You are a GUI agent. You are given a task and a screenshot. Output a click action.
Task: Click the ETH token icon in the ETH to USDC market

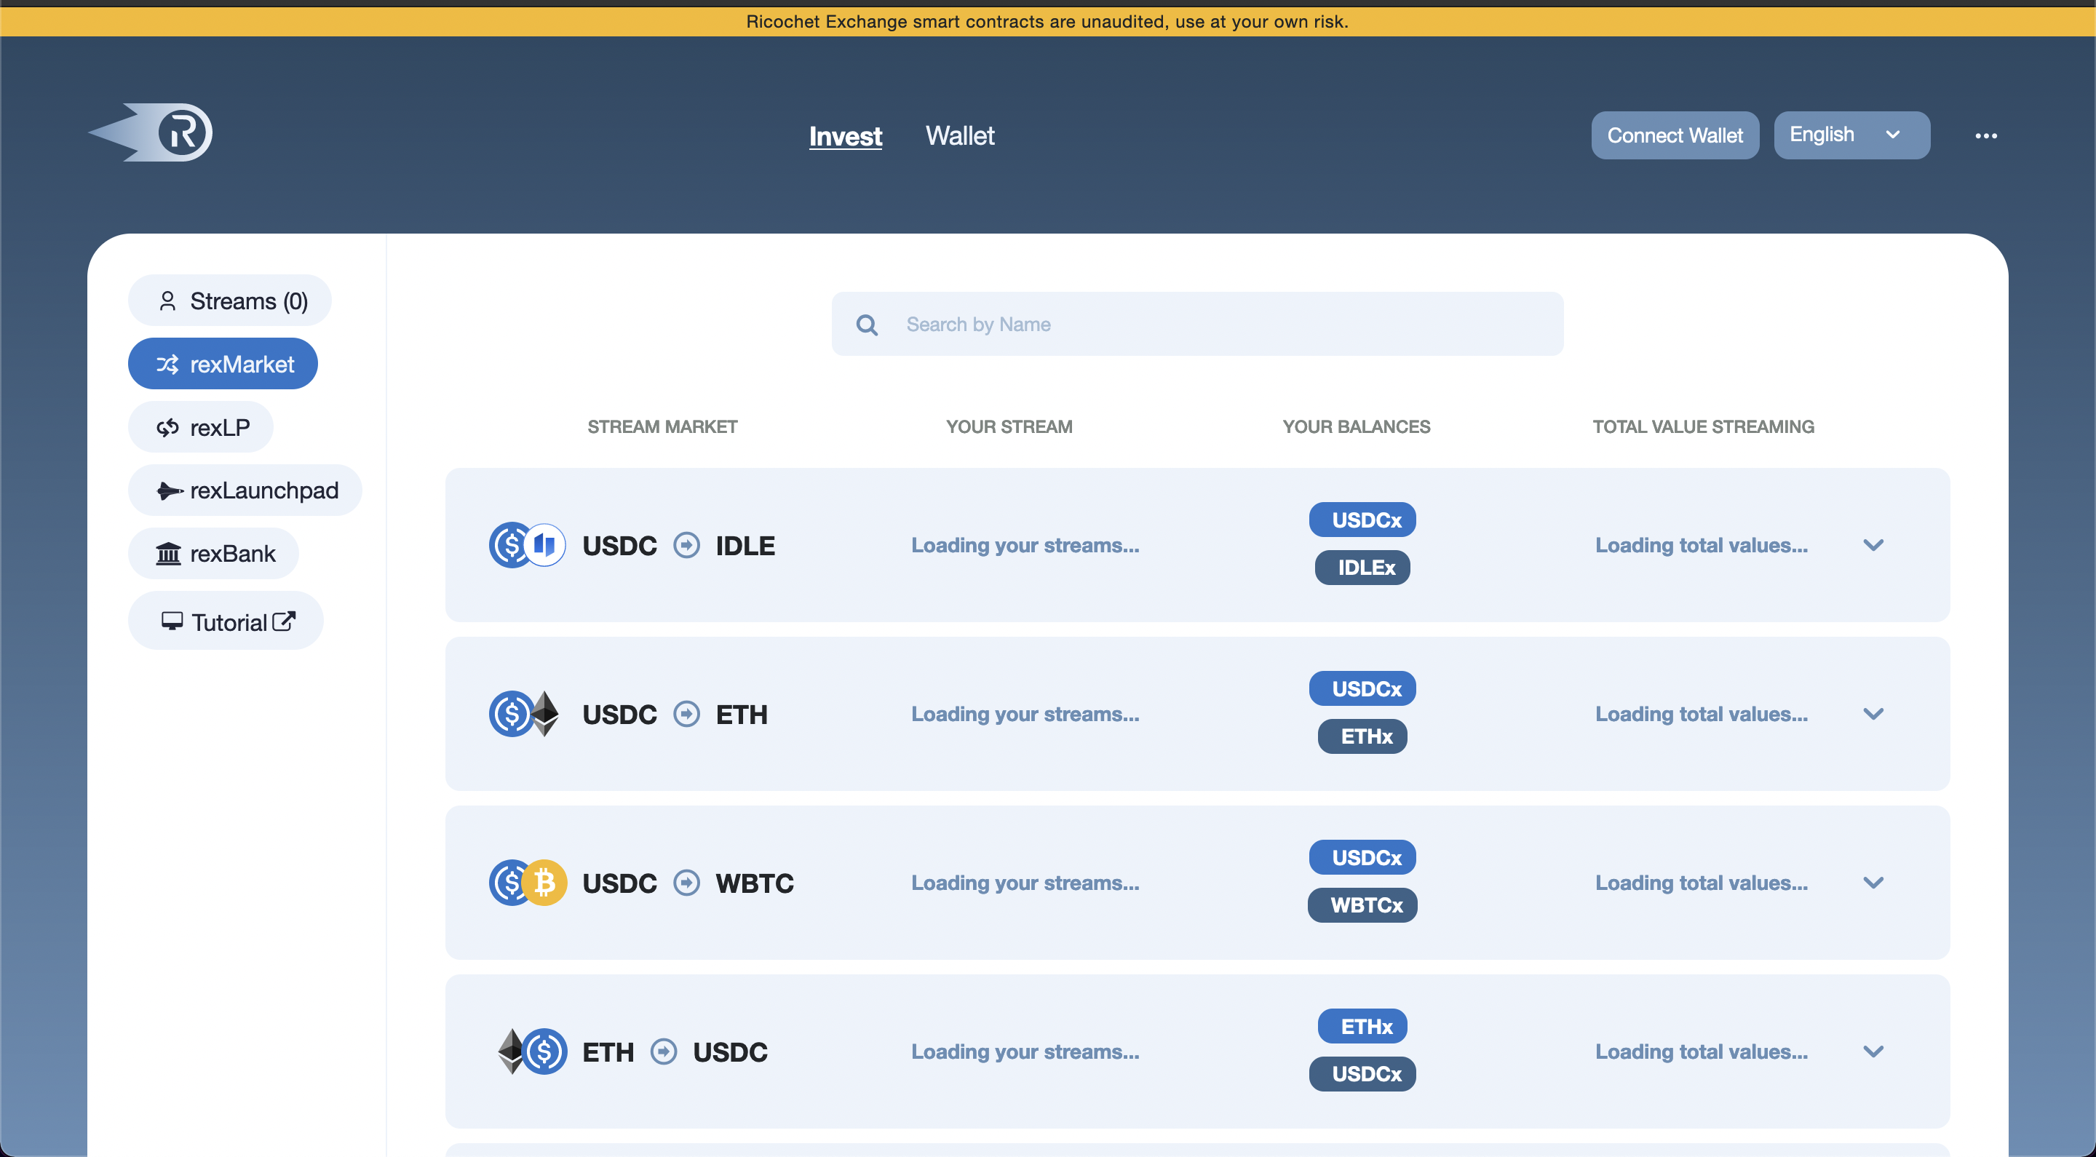tap(513, 1051)
